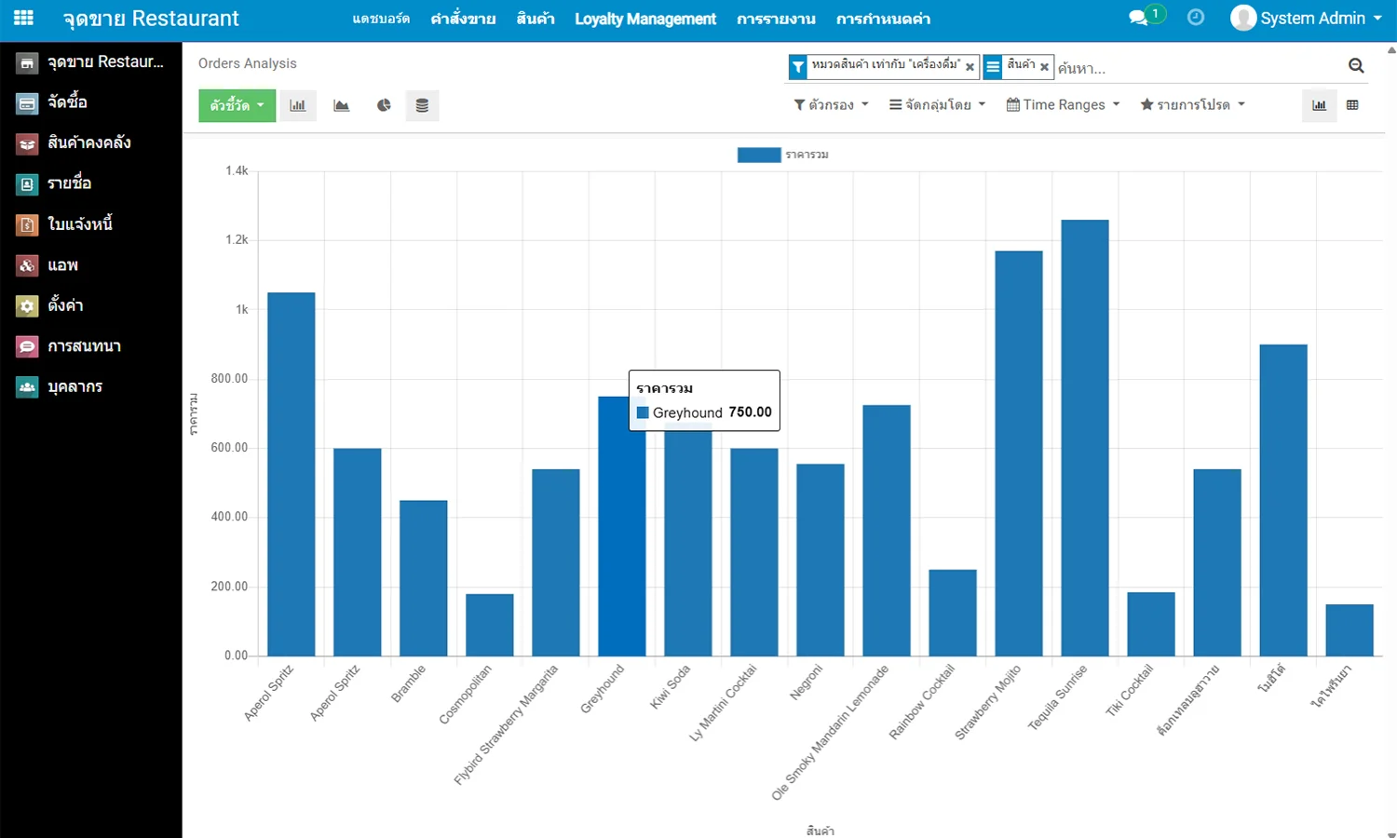Image resolution: width=1397 pixels, height=838 pixels.
Task: Remove the product category filter facet
Action: click(970, 67)
